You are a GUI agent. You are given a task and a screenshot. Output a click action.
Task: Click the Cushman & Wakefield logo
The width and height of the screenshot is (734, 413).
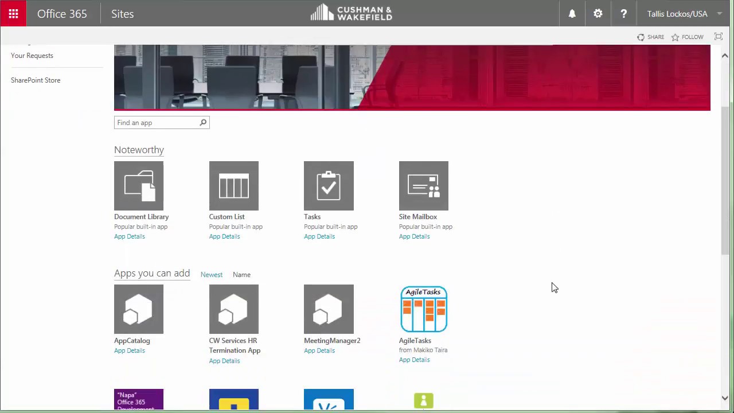pos(352,13)
